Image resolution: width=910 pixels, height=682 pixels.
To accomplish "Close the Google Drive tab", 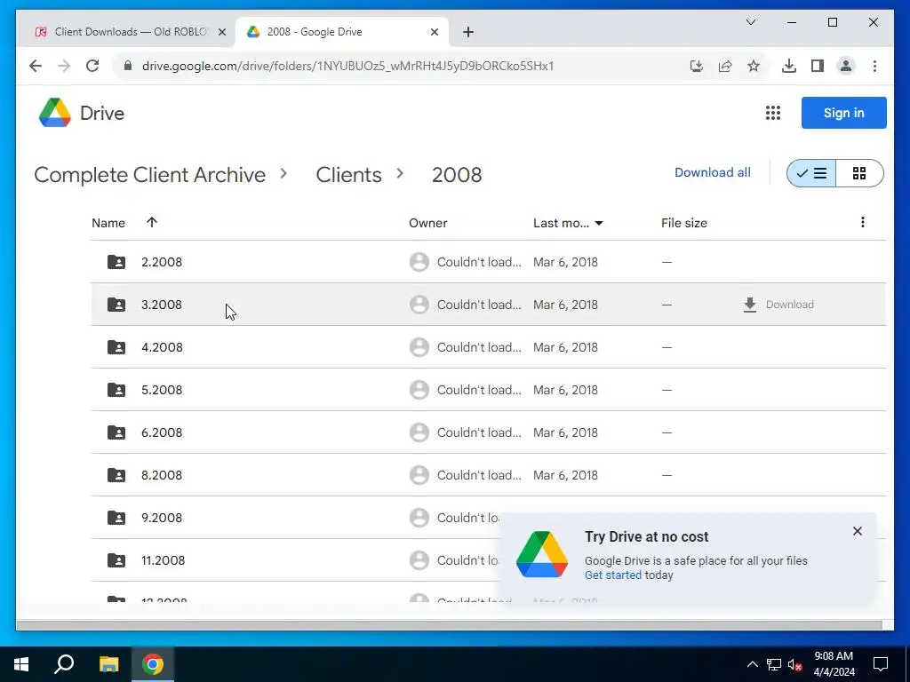I will click(x=434, y=32).
